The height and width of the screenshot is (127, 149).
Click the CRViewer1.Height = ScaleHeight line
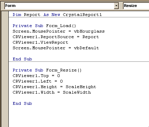[x=54, y=87]
